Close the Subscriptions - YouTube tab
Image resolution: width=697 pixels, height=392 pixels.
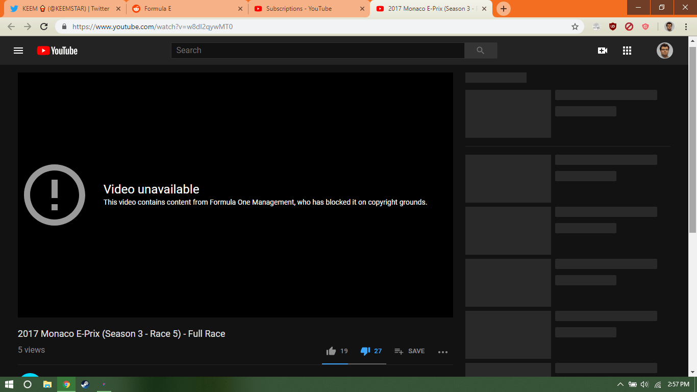click(362, 9)
